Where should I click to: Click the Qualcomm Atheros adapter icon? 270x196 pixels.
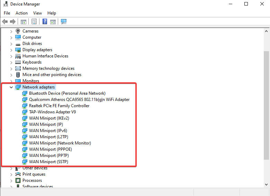25,100
